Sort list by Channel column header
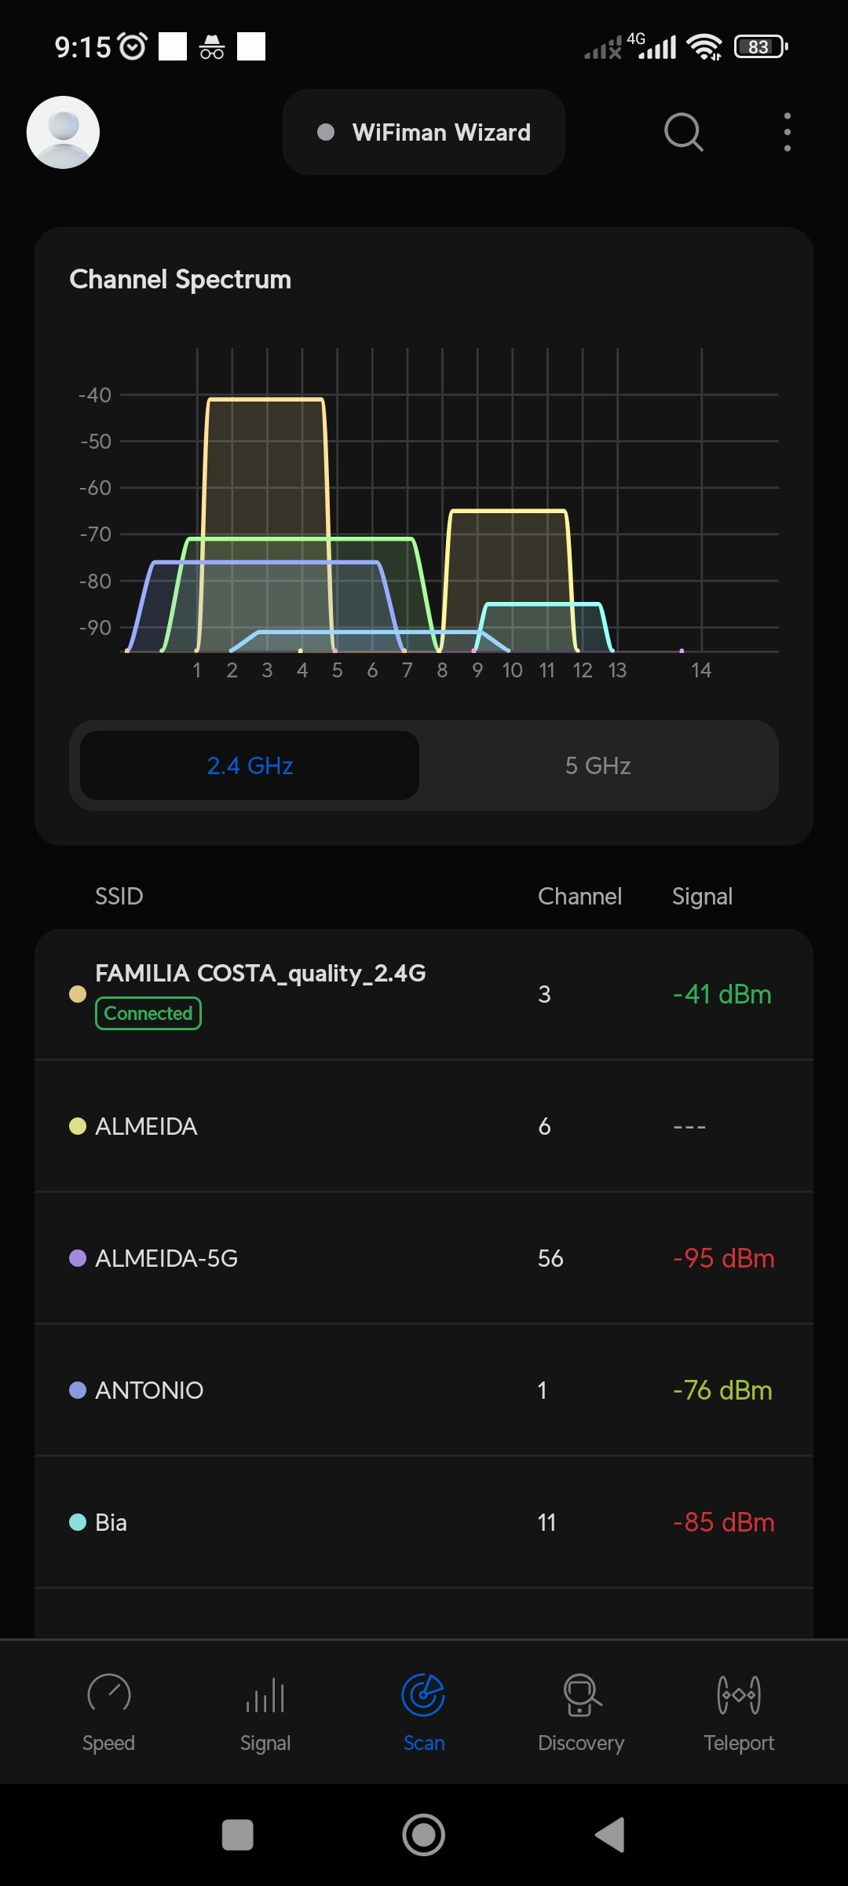 click(x=579, y=896)
